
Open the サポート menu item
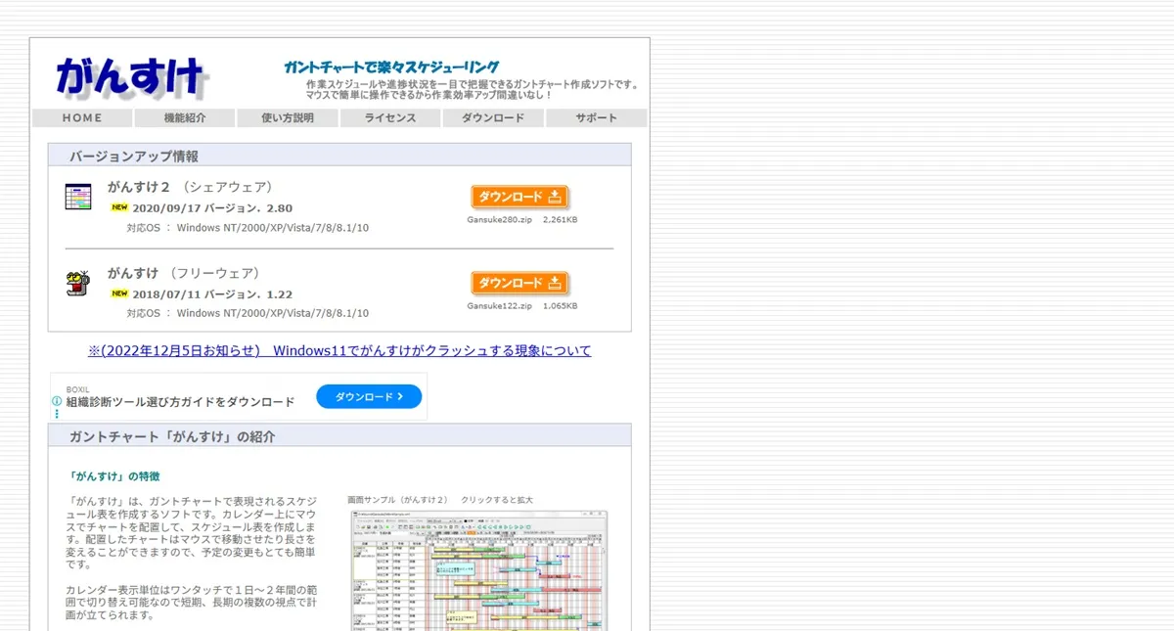[597, 117]
